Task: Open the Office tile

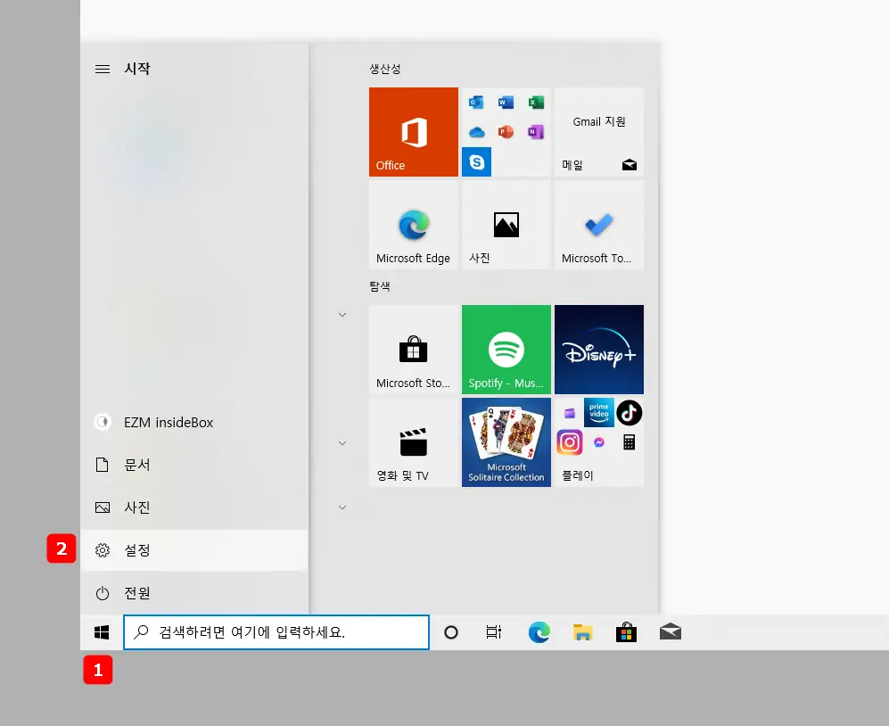Action: (x=414, y=132)
